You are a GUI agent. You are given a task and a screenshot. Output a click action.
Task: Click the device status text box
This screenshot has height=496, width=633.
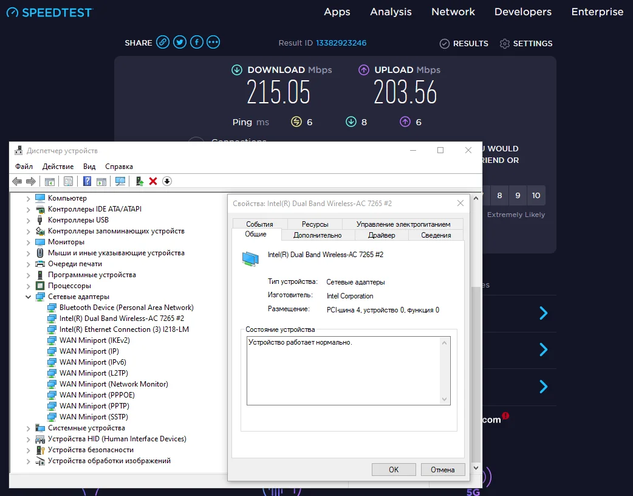coord(348,371)
